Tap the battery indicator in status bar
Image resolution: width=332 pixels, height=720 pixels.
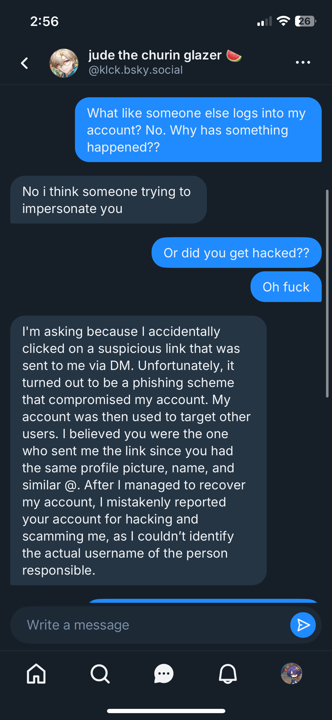(305, 21)
